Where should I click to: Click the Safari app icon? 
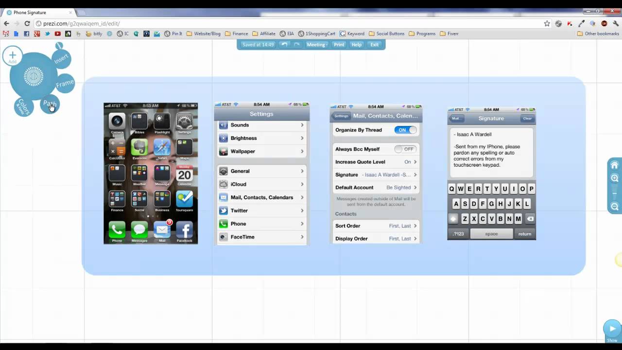(162, 147)
